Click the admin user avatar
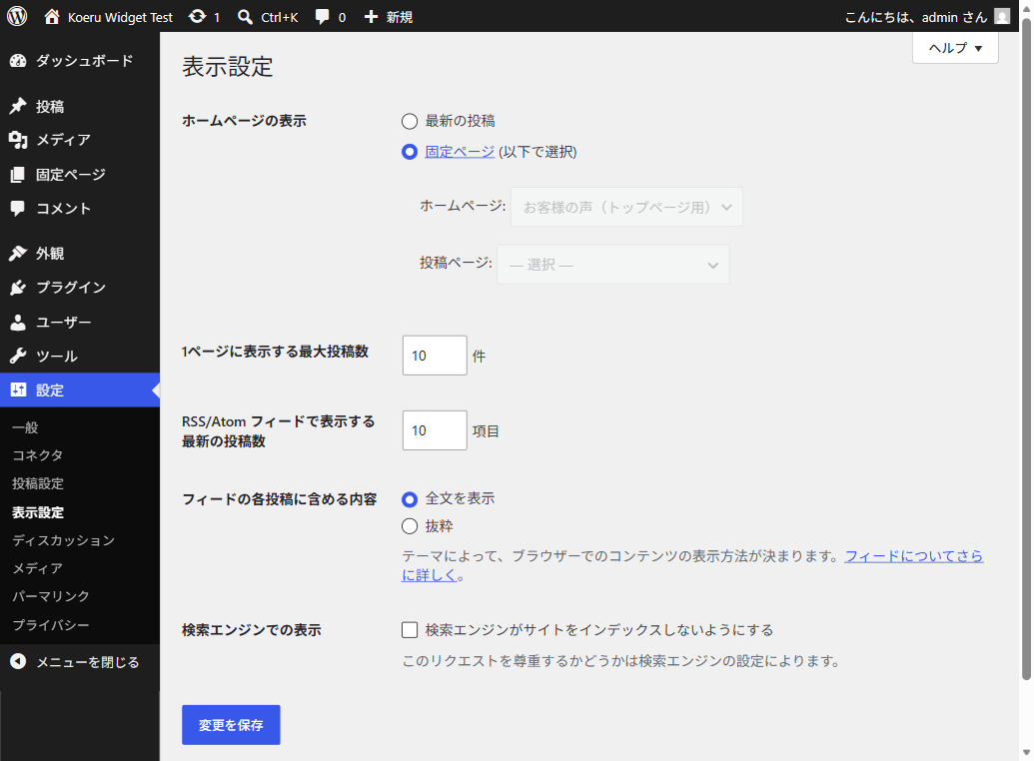 (x=1002, y=17)
